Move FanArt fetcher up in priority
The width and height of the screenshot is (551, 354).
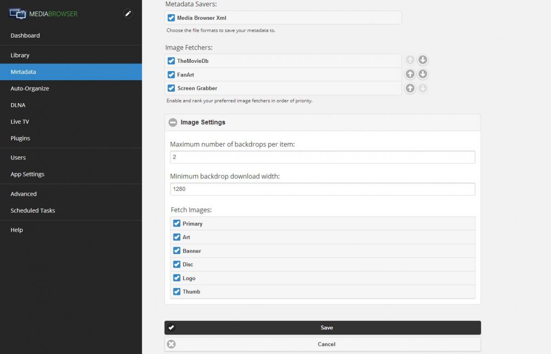click(x=410, y=74)
